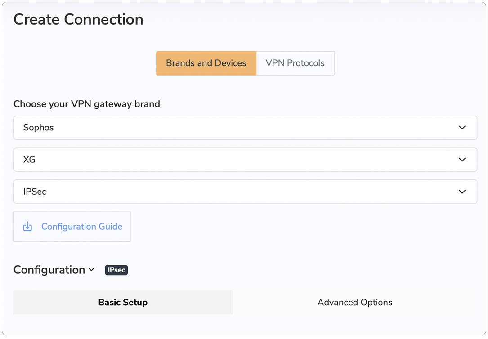Switch to the VPN Protocols tab
This screenshot has height=339, width=488.
point(295,63)
